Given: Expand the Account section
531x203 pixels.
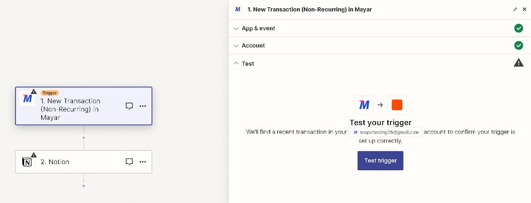Looking at the screenshot, I should (380, 45).
